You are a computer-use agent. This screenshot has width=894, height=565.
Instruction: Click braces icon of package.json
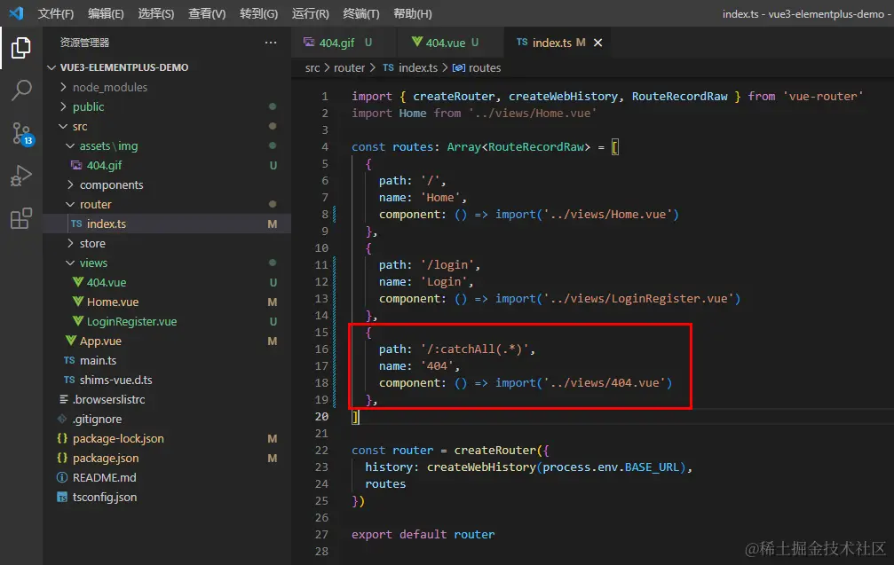pyautogui.click(x=62, y=458)
